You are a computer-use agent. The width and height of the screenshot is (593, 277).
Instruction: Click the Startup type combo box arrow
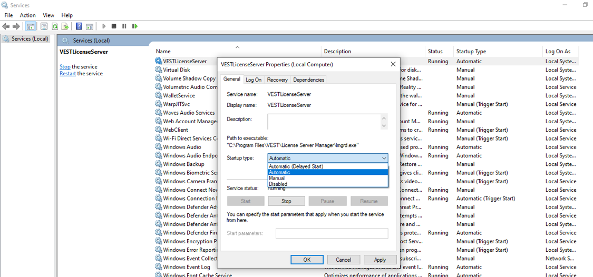click(x=384, y=159)
